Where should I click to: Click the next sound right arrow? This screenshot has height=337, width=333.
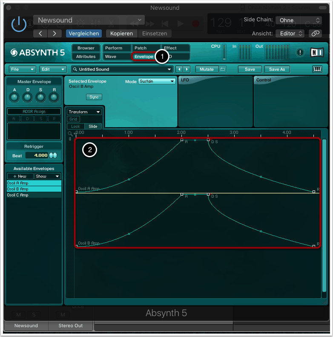[187, 69]
